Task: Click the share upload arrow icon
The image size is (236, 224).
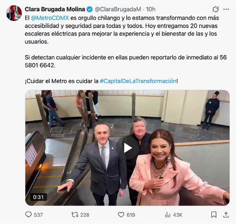Action: click(226, 215)
